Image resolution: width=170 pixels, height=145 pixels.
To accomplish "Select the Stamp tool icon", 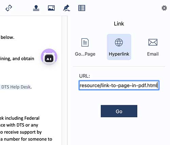I will coord(36,8).
